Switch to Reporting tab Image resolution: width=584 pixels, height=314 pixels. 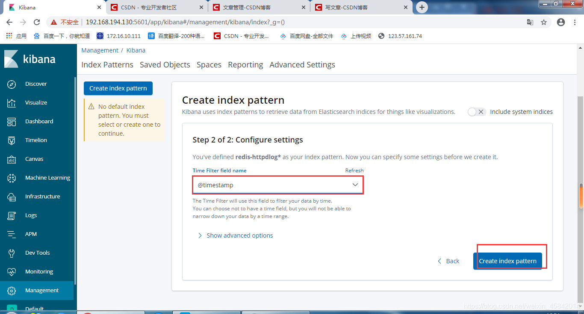[x=245, y=65]
